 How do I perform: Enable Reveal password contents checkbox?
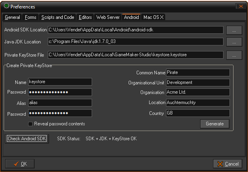click(31, 124)
